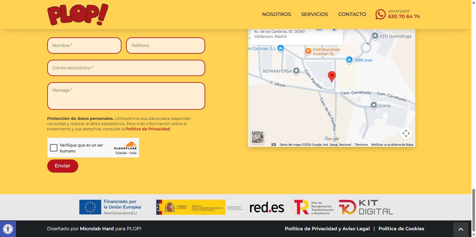The height and width of the screenshot is (237, 476).
Task: Select the red location pin on map
Action: pyautogui.click(x=332, y=76)
